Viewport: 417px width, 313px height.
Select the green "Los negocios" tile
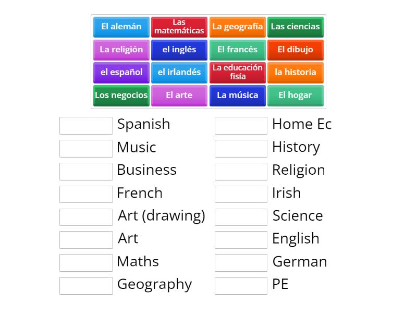point(121,95)
